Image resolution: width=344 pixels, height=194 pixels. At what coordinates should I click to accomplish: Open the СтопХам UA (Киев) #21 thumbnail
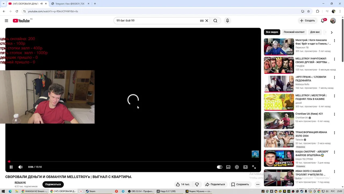(279, 120)
